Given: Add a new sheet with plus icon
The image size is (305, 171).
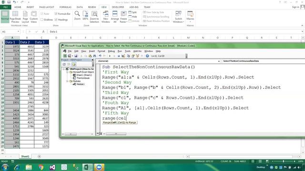Looking at the screenshot, I should click(39, 156).
